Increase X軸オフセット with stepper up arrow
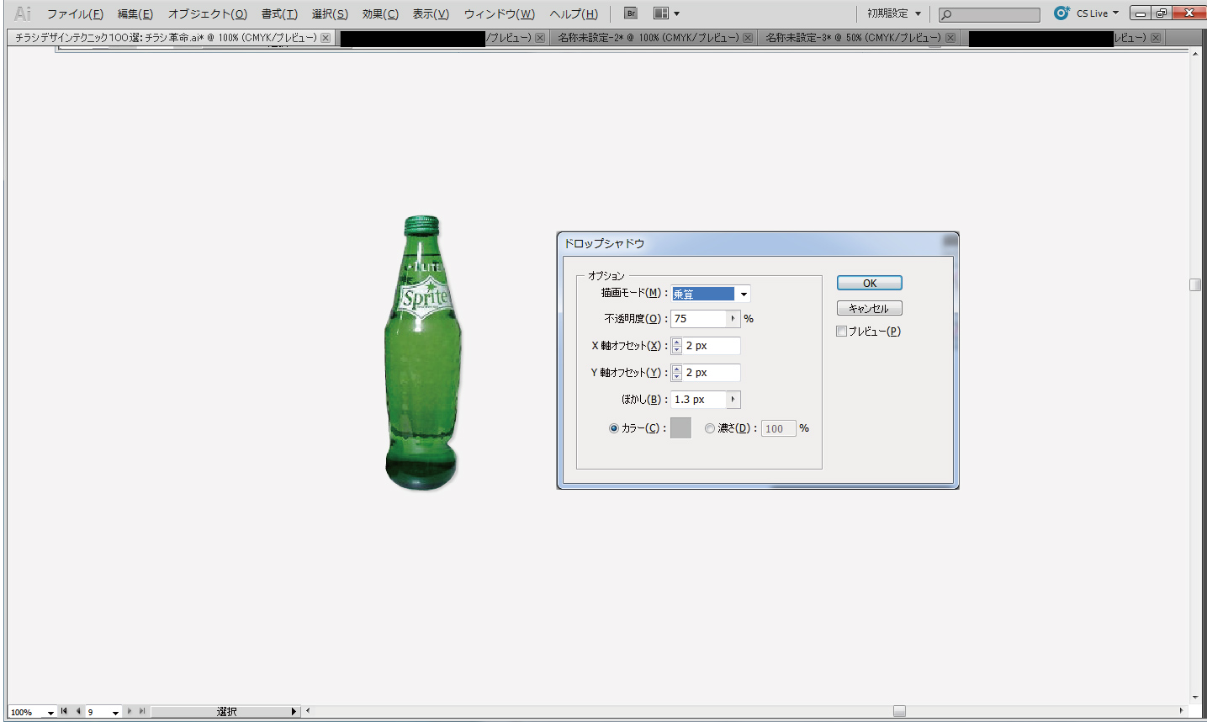 [x=677, y=342]
